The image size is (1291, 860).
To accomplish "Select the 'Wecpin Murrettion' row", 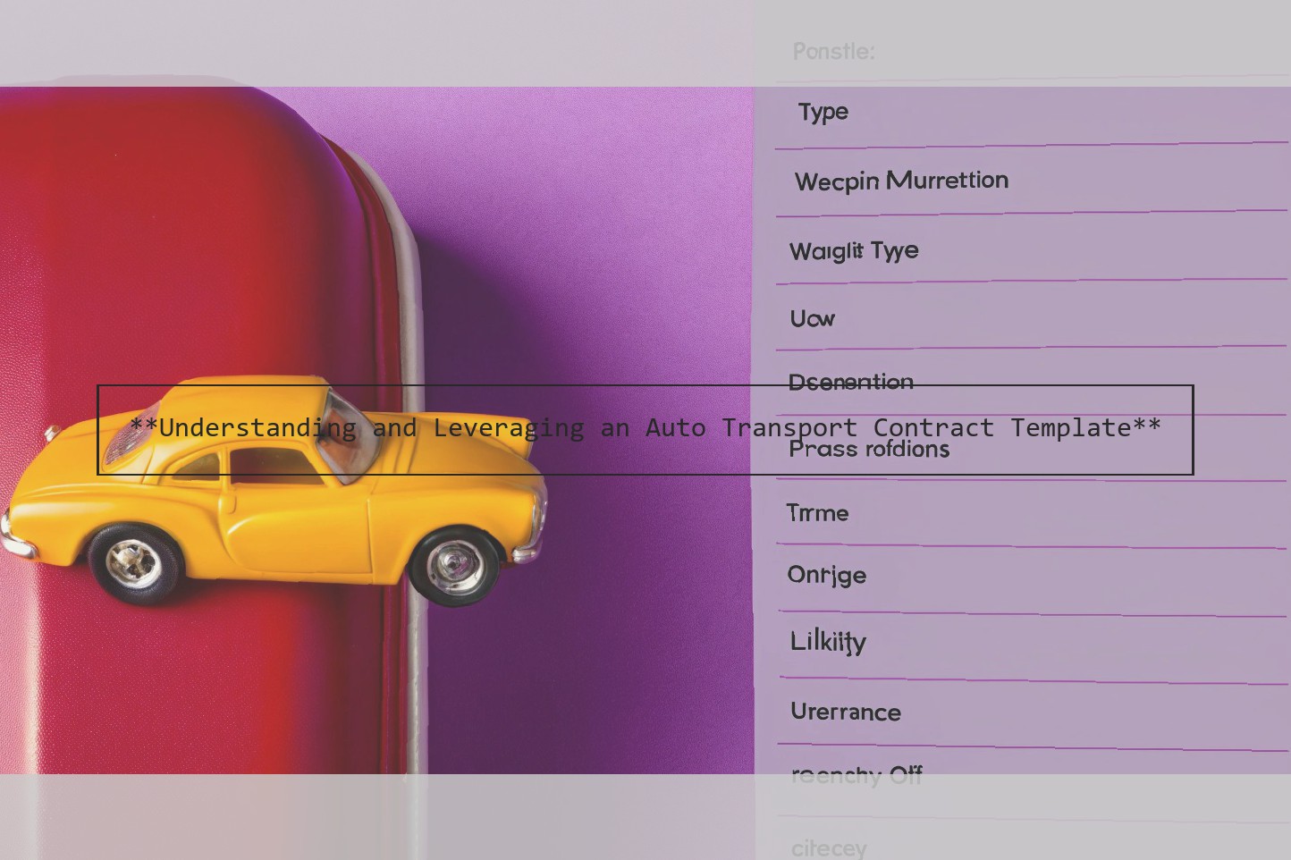I will (x=1032, y=181).
